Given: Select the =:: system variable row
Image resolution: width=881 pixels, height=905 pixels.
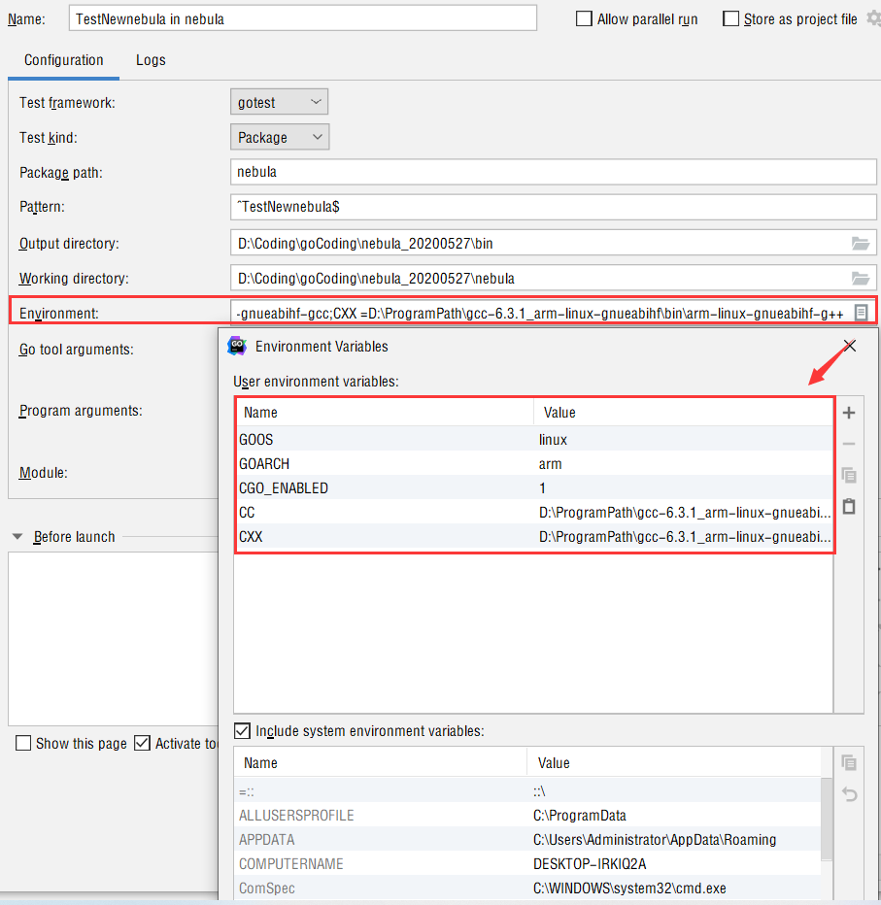Looking at the screenshot, I should [527, 790].
